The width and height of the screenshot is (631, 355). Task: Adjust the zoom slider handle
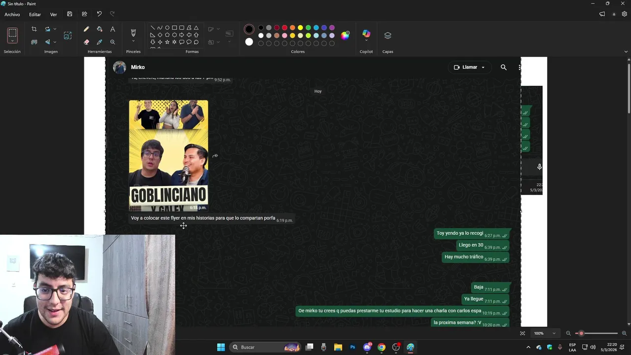pyautogui.click(x=581, y=333)
